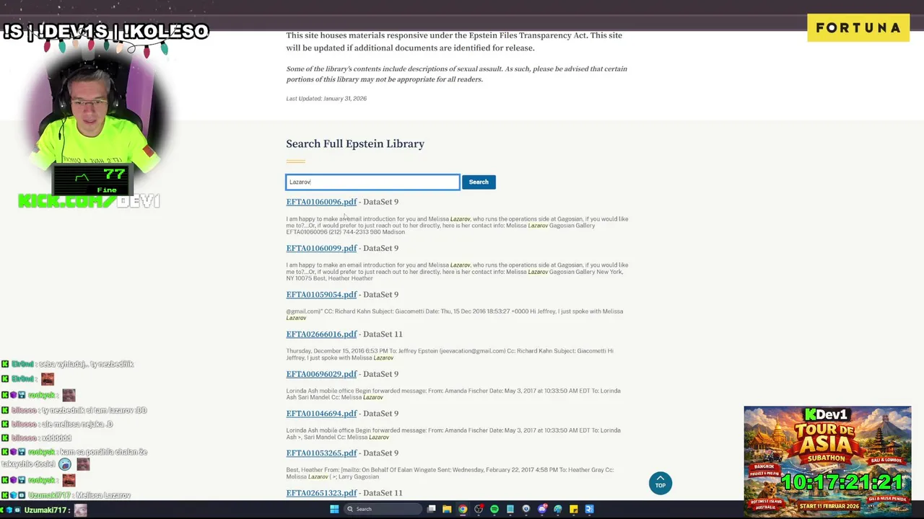
Task: Focus the search field containing Lazarov
Action: [372, 182]
